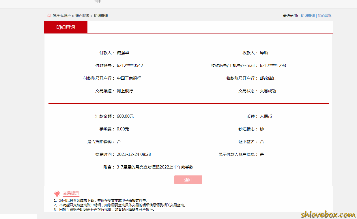357x219 pixels.
Task: Click the 钞汇标志 value 钞
Action: coord(262,129)
